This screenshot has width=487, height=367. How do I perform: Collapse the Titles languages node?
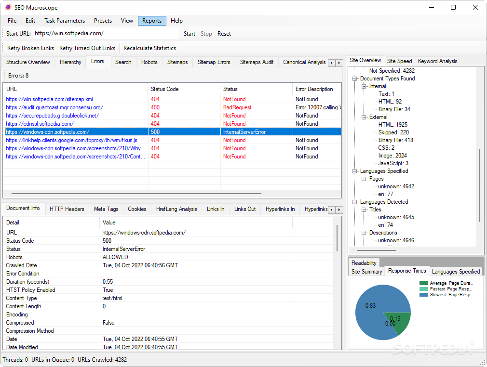pos(364,210)
